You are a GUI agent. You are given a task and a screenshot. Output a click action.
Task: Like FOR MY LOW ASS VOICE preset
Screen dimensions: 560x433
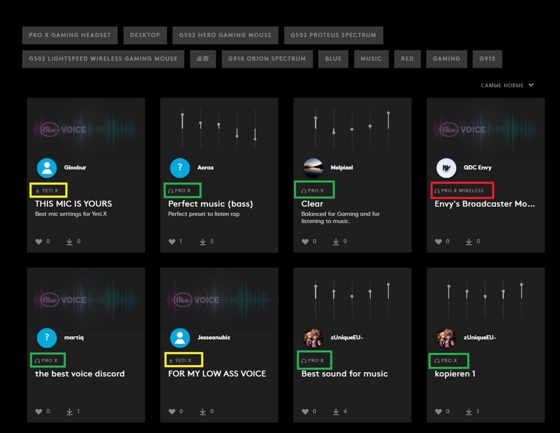(x=172, y=412)
